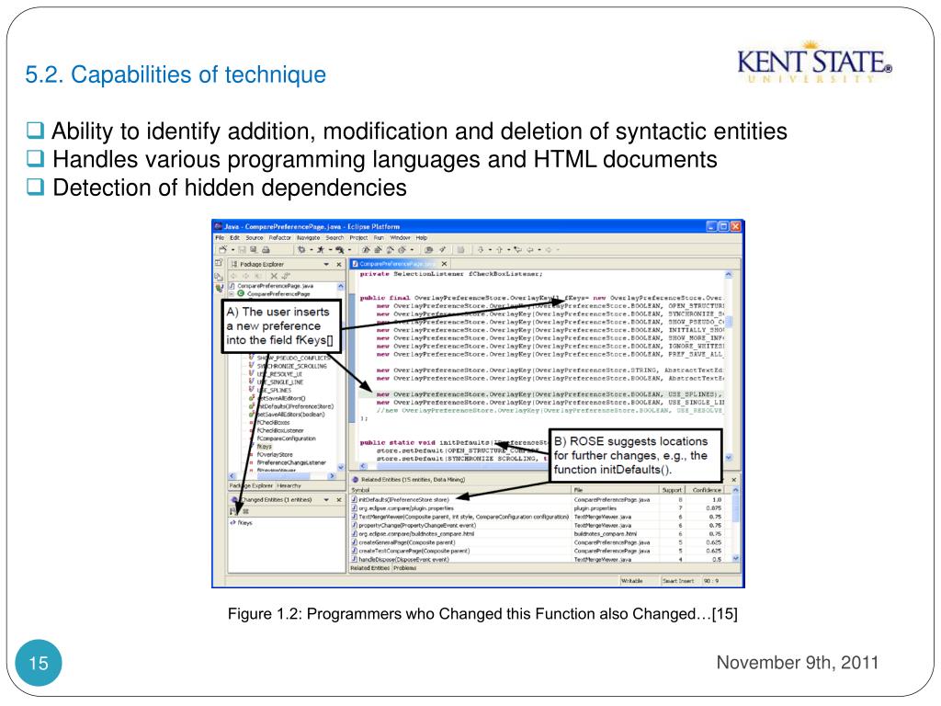The width and height of the screenshot is (941, 706).
Task: Close the Package Explorer view
Action: [x=338, y=264]
